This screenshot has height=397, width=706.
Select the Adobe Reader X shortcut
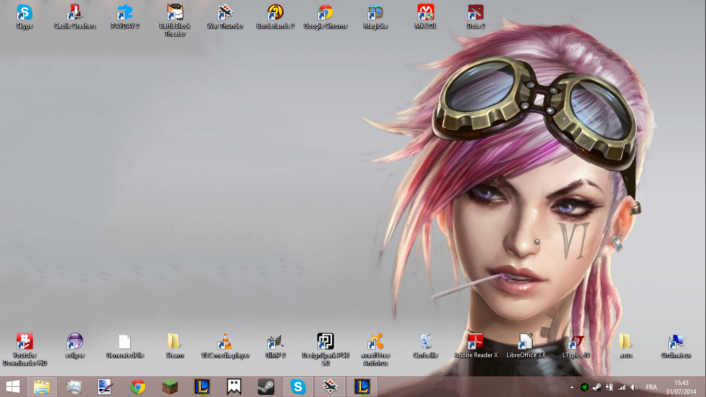click(x=476, y=346)
